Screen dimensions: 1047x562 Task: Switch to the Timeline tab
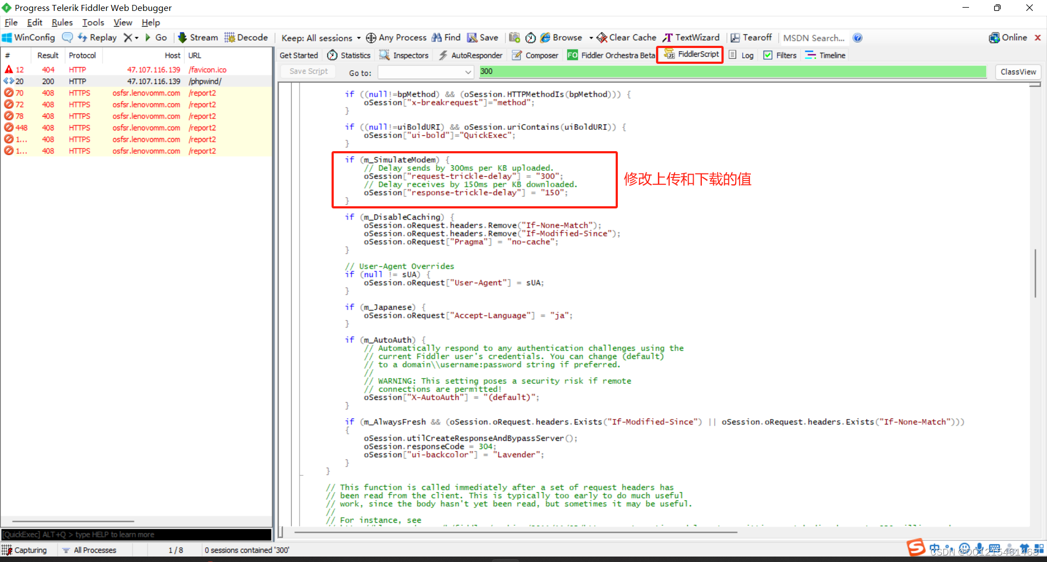coord(825,55)
